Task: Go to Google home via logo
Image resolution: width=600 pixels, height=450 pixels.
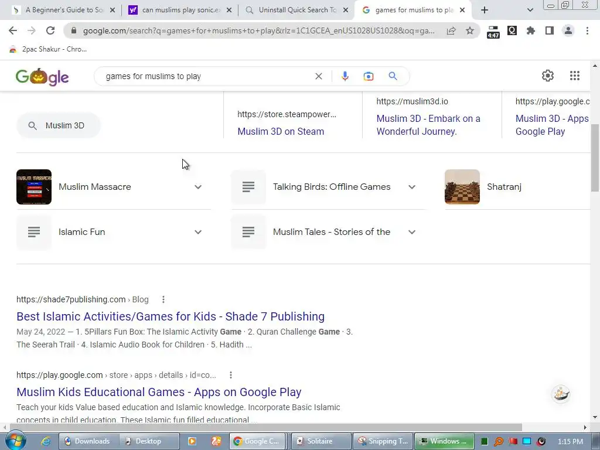Action: click(42, 77)
